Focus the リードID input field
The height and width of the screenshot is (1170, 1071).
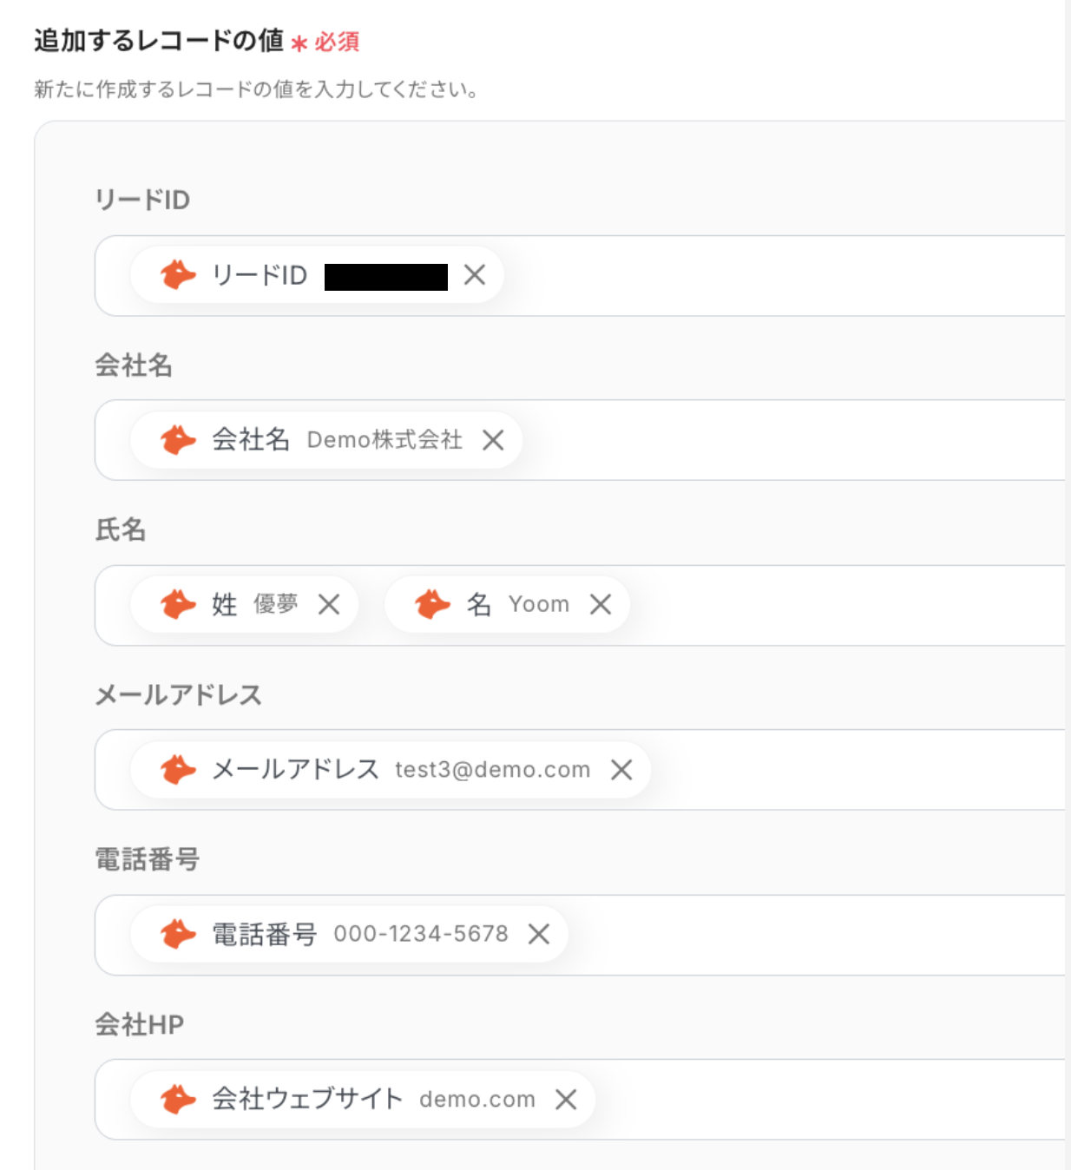tap(781, 276)
